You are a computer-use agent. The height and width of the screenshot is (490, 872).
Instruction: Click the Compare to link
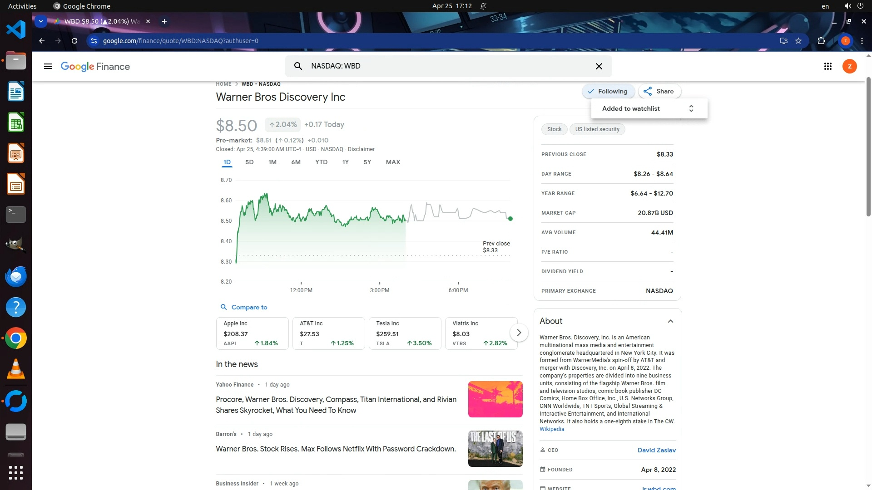(249, 307)
